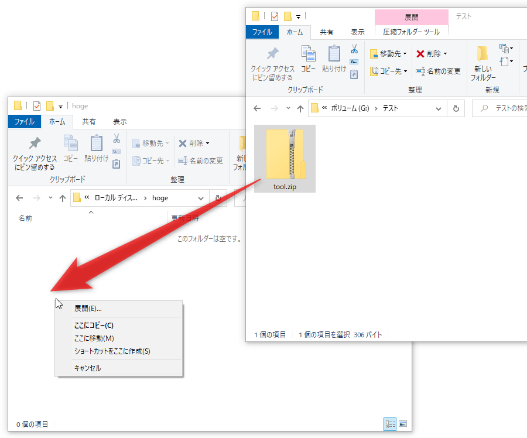The height and width of the screenshot is (438, 527).
Task: Go back in hoge window navigation
Action: coord(19,198)
